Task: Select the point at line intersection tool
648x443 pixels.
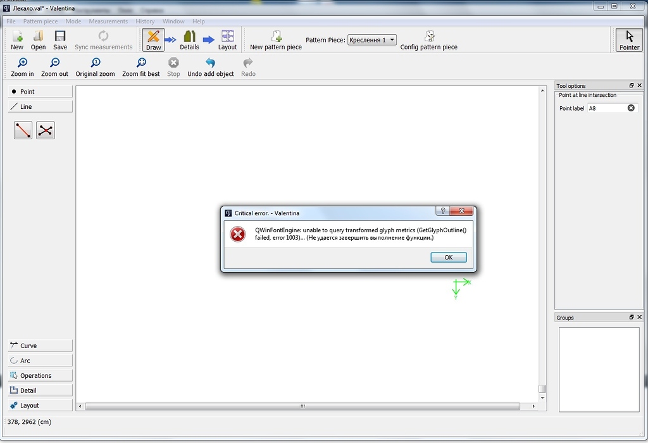Action: pos(45,130)
